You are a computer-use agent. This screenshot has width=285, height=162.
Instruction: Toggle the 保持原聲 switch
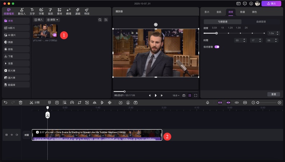click(217, 47)
